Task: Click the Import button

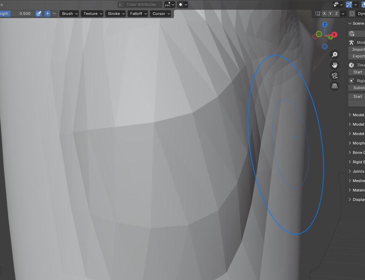Action: pos(357,49)
